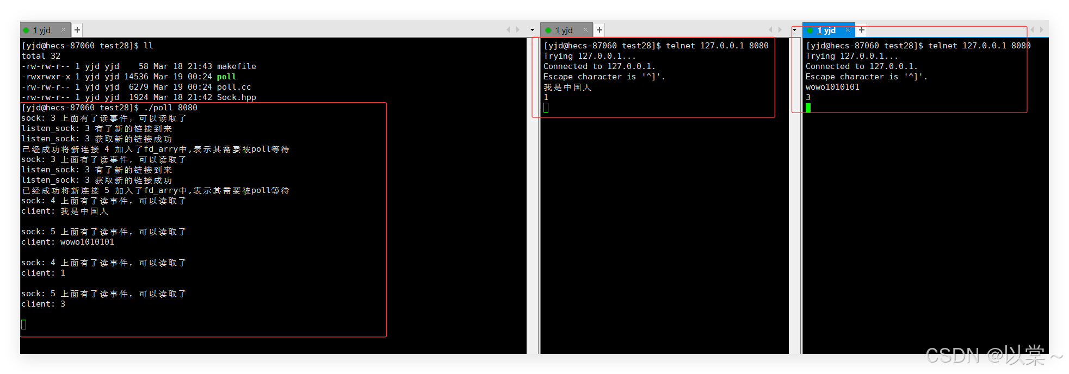
Task: Add a new tab in the right terminal pane
Action: [862, 30]
